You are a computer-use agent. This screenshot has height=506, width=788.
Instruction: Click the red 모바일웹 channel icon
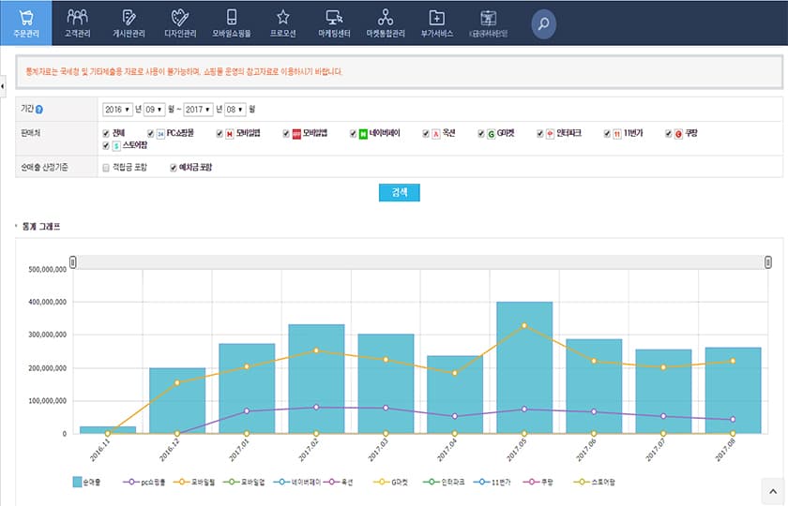pyautogui.click(x=229, y=133)
